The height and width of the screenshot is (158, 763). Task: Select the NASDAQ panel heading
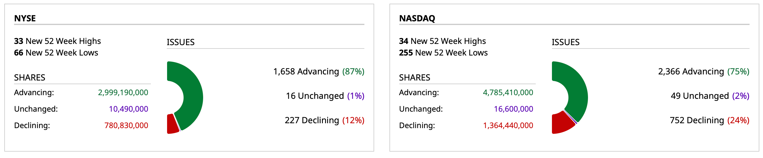(417, 19)
